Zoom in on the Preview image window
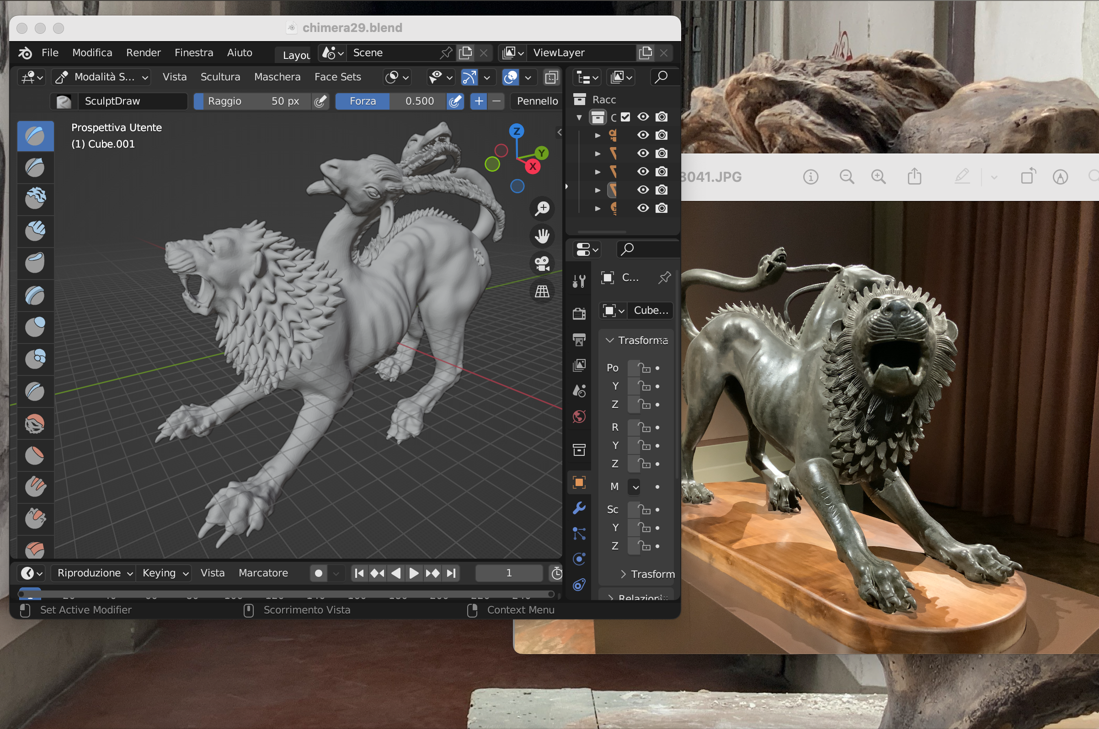This screenshot has height=729, width=1099. [x=879, y=177]
